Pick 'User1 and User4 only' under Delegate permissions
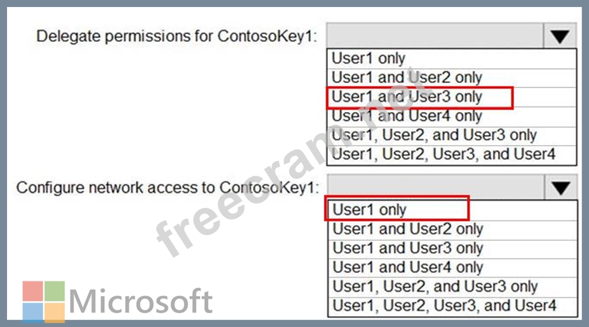Screen dimensions: 589x327 (x=407, y=116)
